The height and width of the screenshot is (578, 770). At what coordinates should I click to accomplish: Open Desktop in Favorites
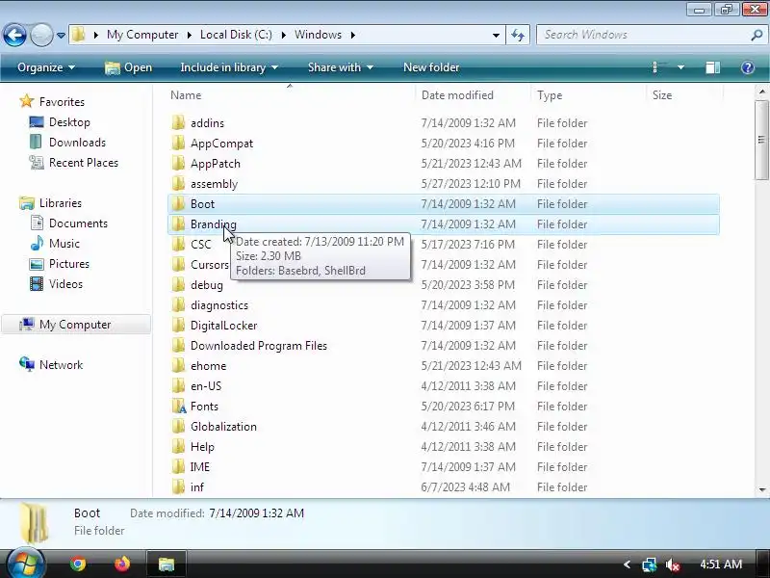pos(69,122)
